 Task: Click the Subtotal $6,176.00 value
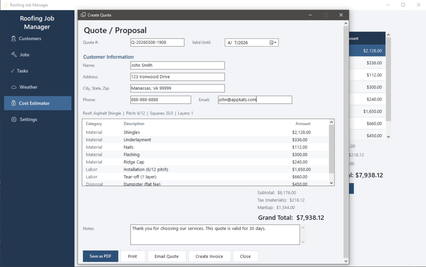pyautogui.click(x=287, y=192)
